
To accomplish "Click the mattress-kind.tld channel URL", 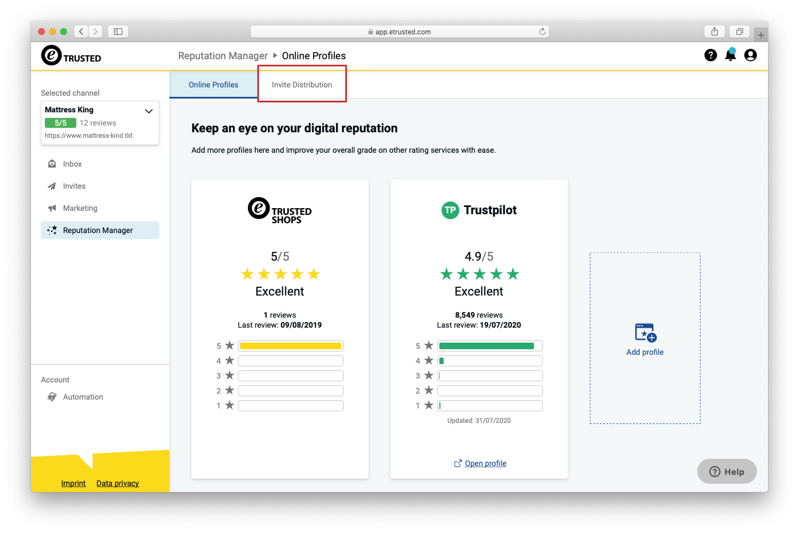I will 89,136.
